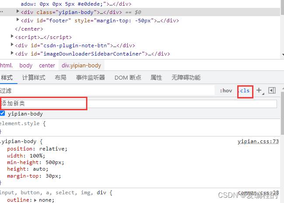Select body in the breadcrumb bar
Image resolution: width=284 pixels, height=203 pixels.
[26, 65]
